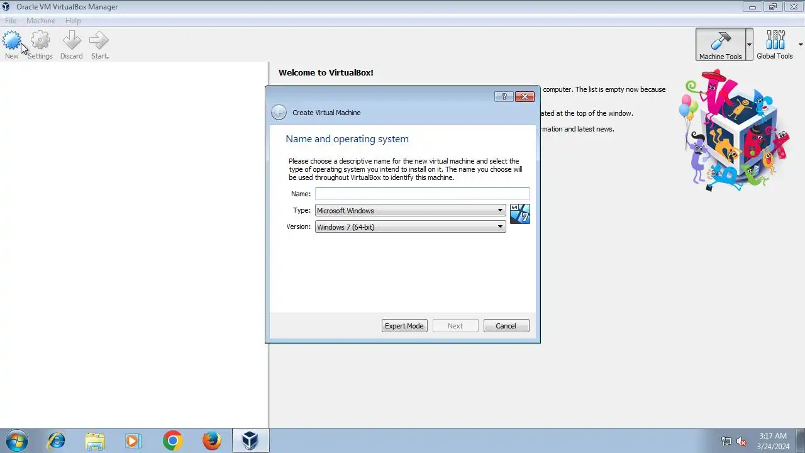Launch Internet Explorer from the taskbar
The image size is (805, 453).
(56, 440)
